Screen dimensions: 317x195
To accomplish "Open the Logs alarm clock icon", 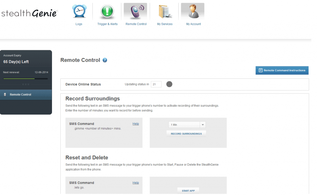I will point(79,11).
